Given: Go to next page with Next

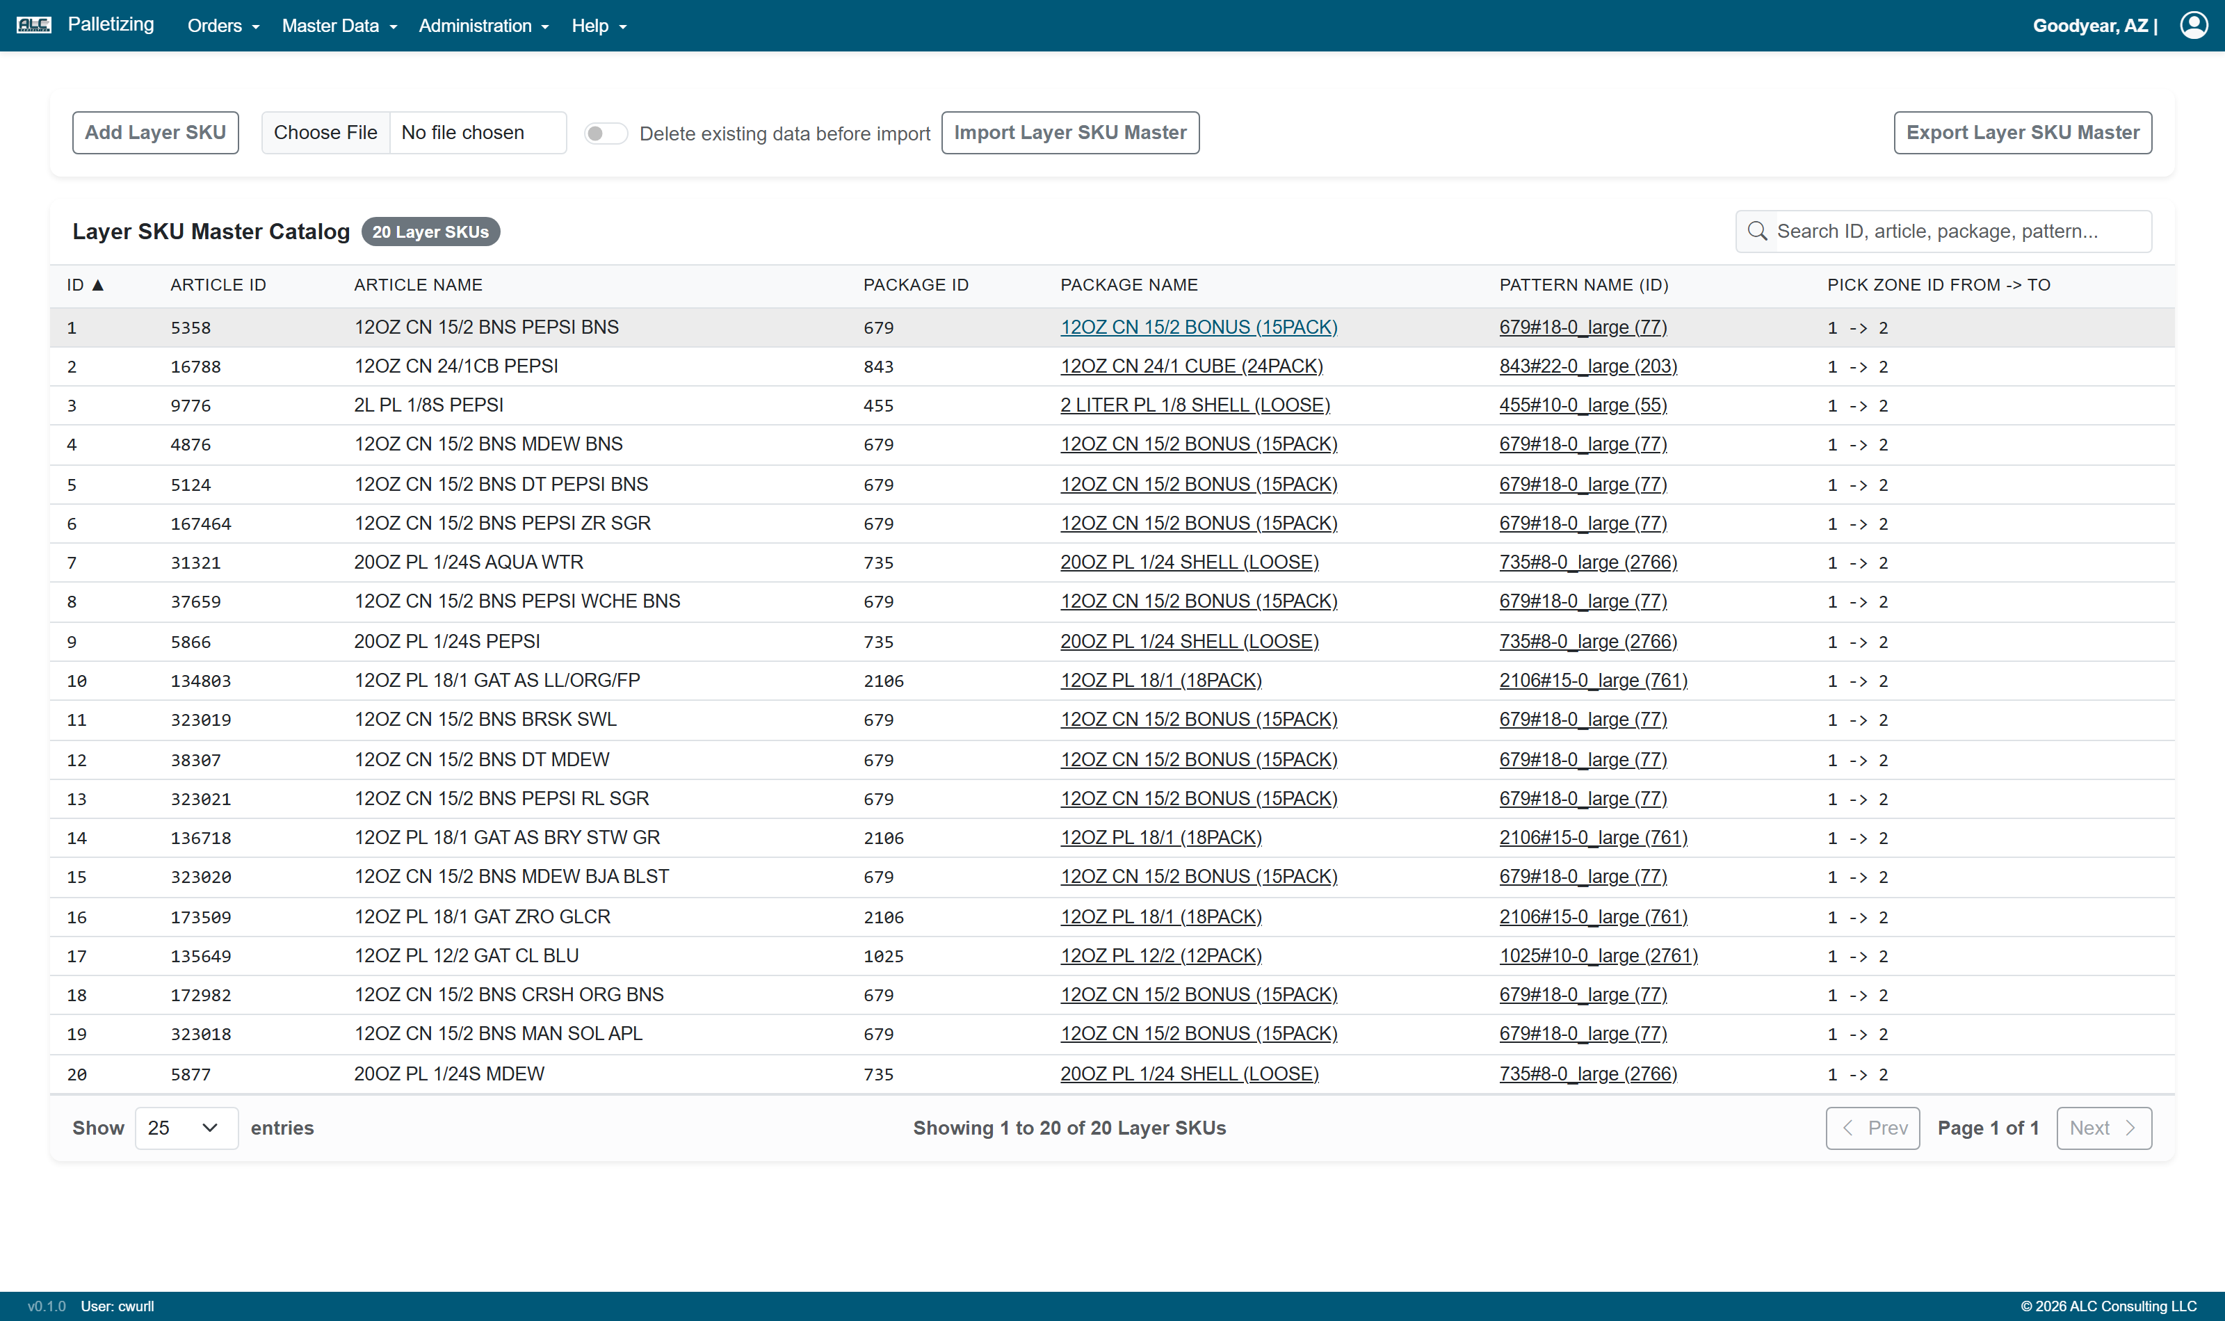Looking at the screenshot, I should coord(2104,1128).
